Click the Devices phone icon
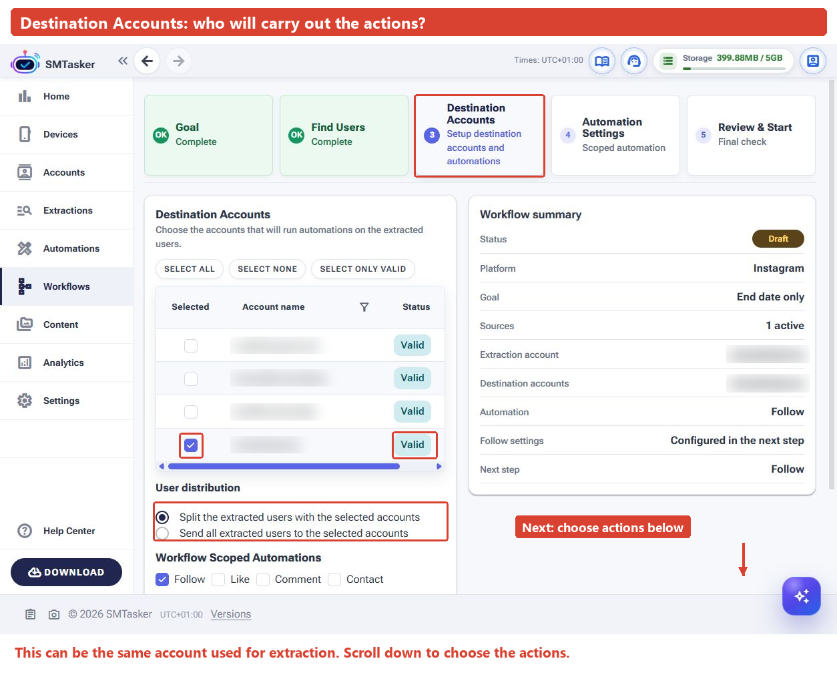Viewport: 837px width, 681px height. tap(25, 134)
